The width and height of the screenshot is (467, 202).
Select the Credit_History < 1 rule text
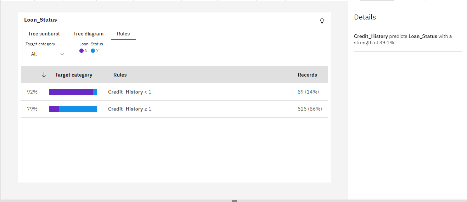(x=129, y=92)
